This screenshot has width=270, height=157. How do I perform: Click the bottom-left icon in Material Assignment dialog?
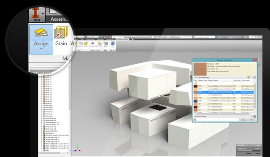pos(195,120)
